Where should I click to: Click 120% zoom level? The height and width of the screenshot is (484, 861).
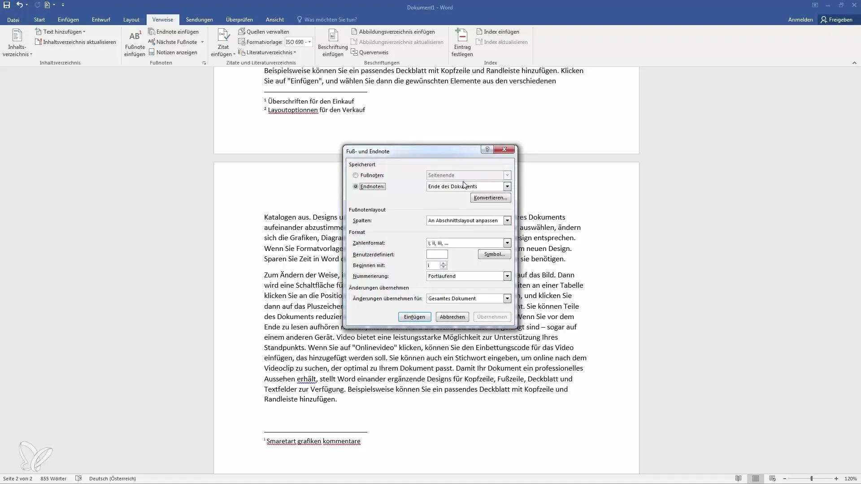click(x=851, y=479)
